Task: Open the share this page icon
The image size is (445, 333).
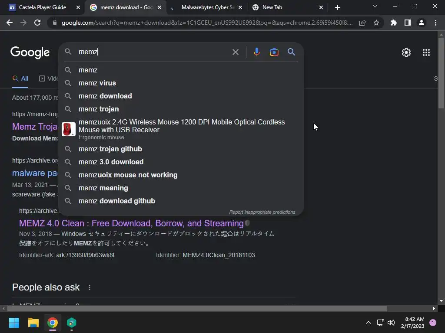Action: pyautogui.click(x=362, y=23)
